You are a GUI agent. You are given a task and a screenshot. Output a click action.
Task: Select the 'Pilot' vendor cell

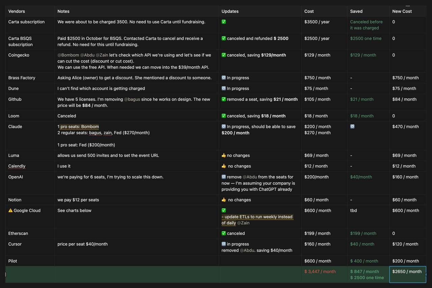click(30, 261)
